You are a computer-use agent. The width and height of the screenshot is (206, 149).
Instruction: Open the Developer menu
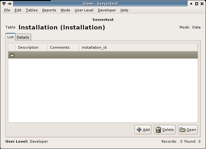coord(107,10)
